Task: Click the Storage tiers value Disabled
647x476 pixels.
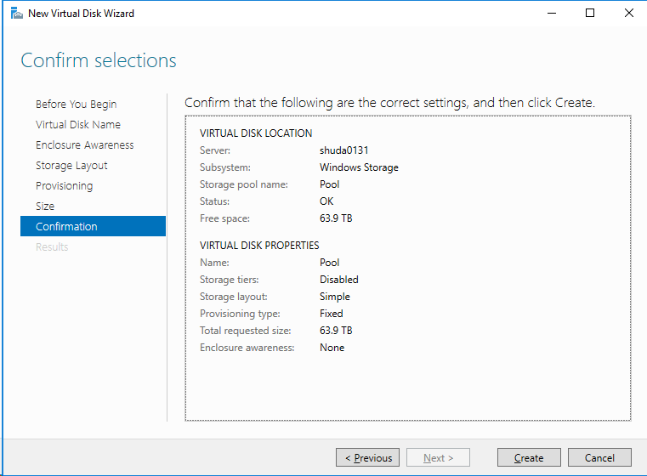Action: [338, 280]
